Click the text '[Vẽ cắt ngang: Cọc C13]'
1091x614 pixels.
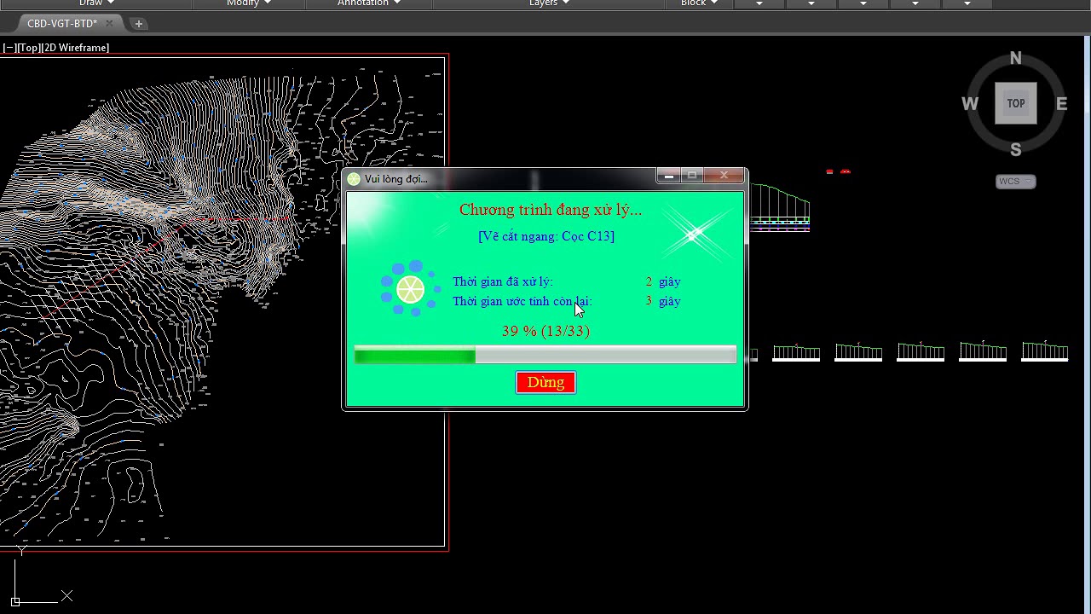pos(546,236)
